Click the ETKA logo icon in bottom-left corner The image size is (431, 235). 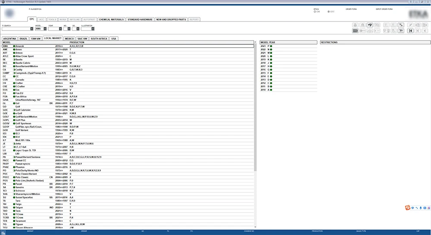click(3, 232)
